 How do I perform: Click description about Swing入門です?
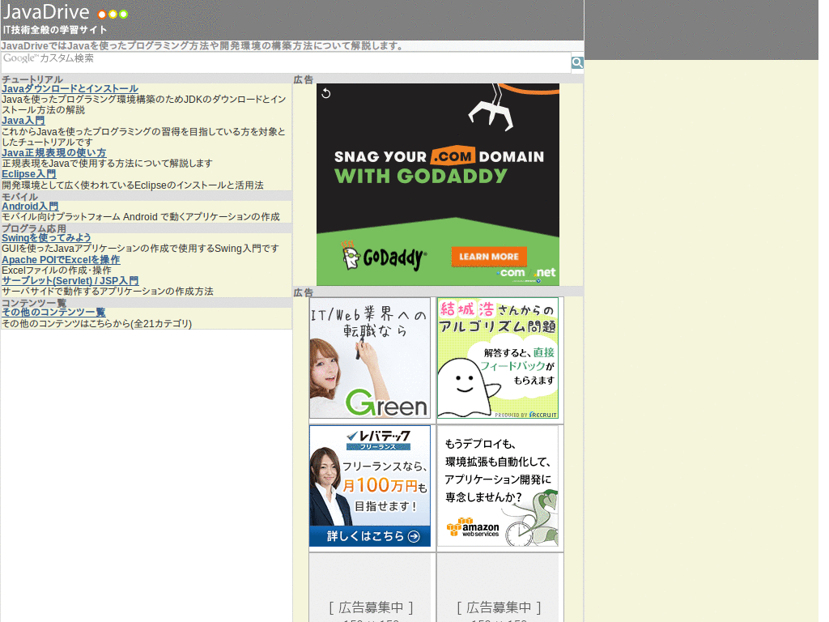(x=140, y=249)
